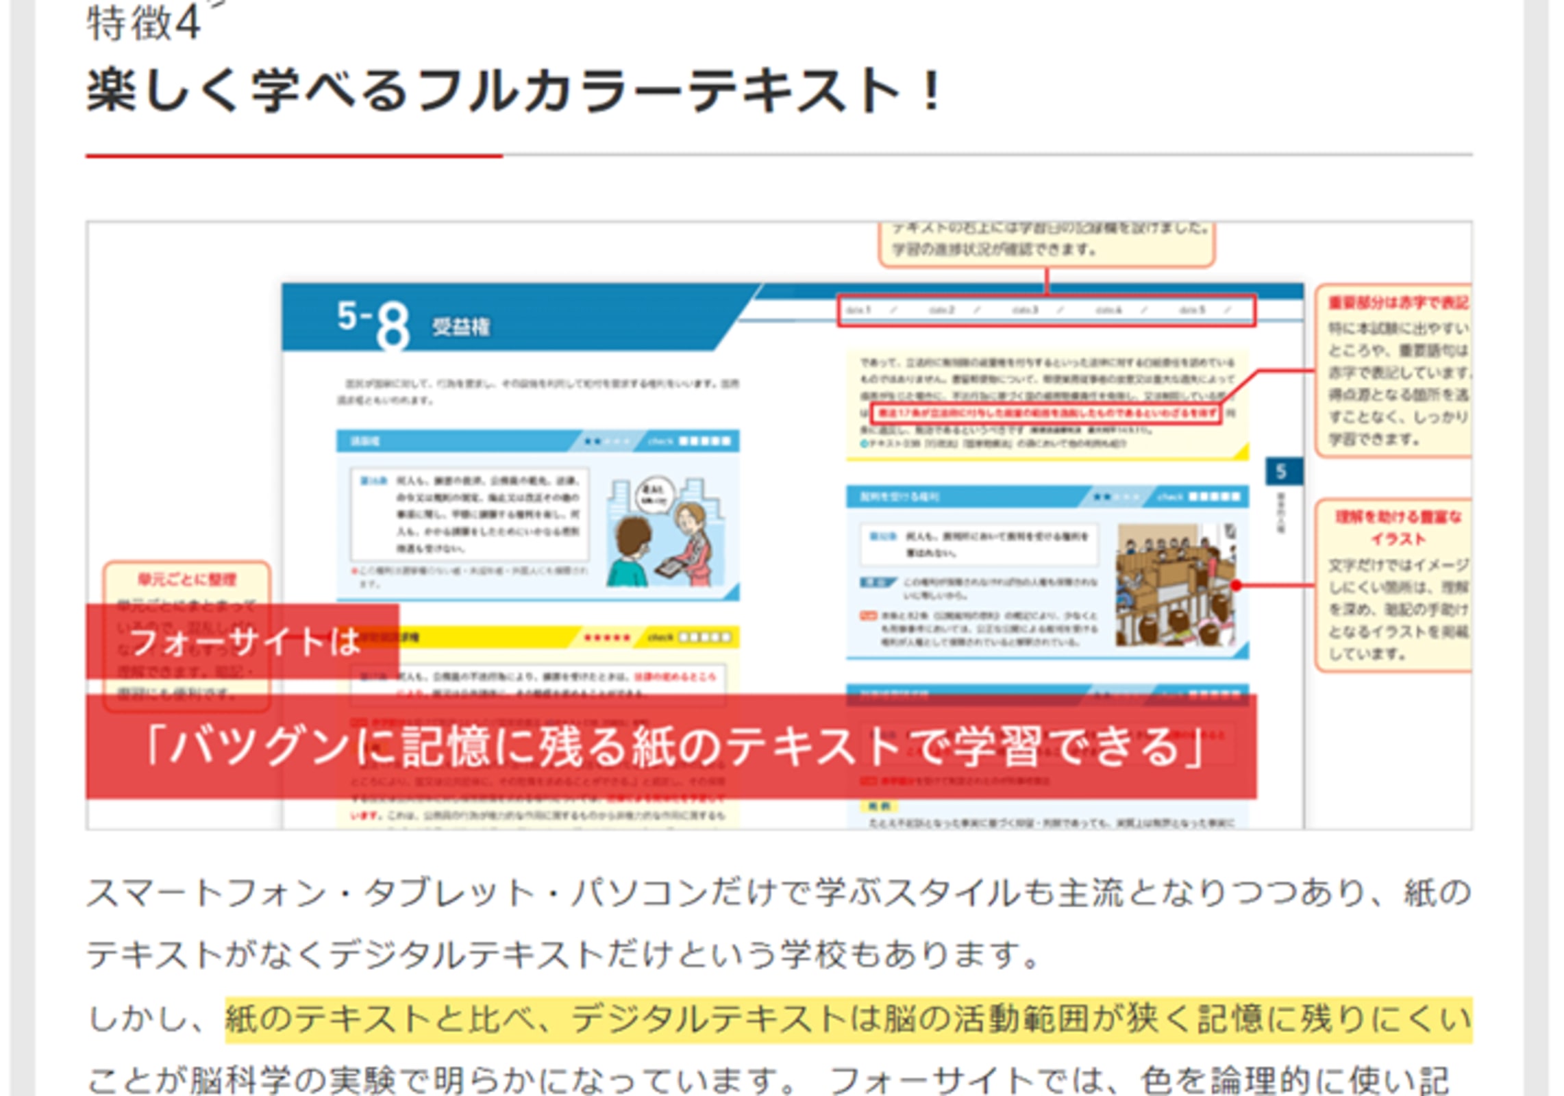
Task: Click the large 5-8 chapter number
Action: pyautogui.click(x=374, y=323)
